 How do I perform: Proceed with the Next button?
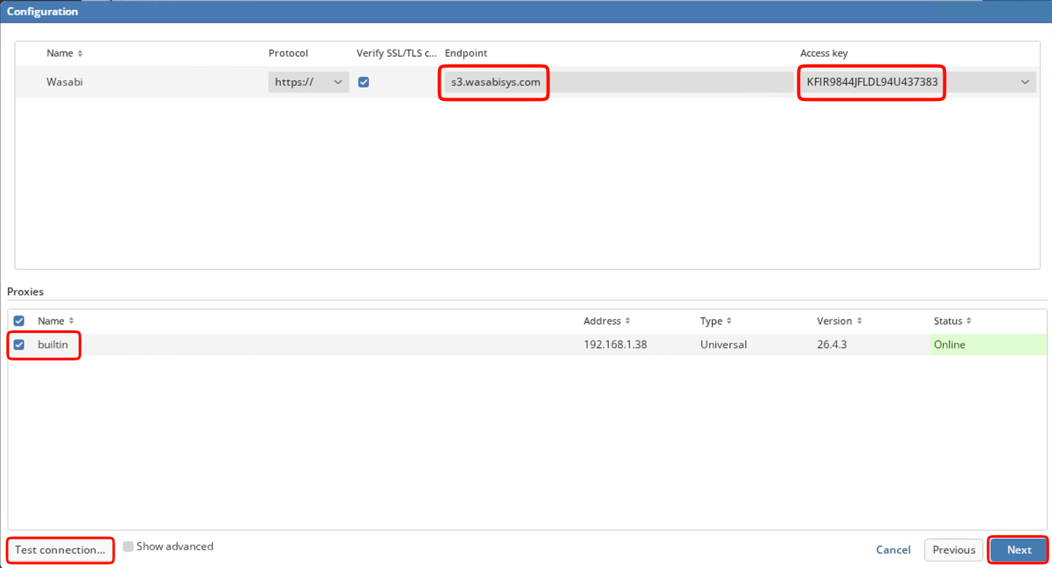coord(1019,550)
